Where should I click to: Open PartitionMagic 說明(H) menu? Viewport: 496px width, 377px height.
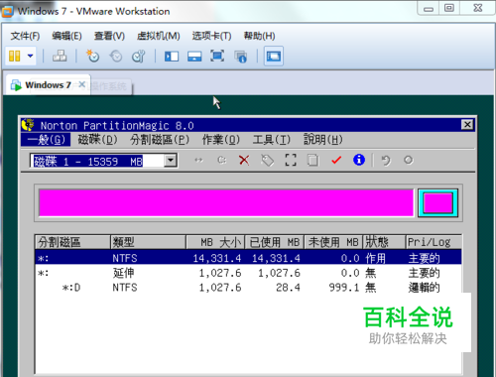(x=322, y=140)
